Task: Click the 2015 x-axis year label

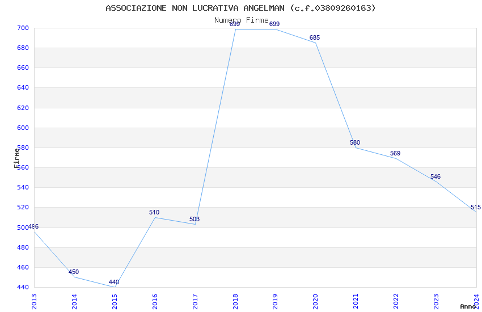Action: tap(115, 301)
